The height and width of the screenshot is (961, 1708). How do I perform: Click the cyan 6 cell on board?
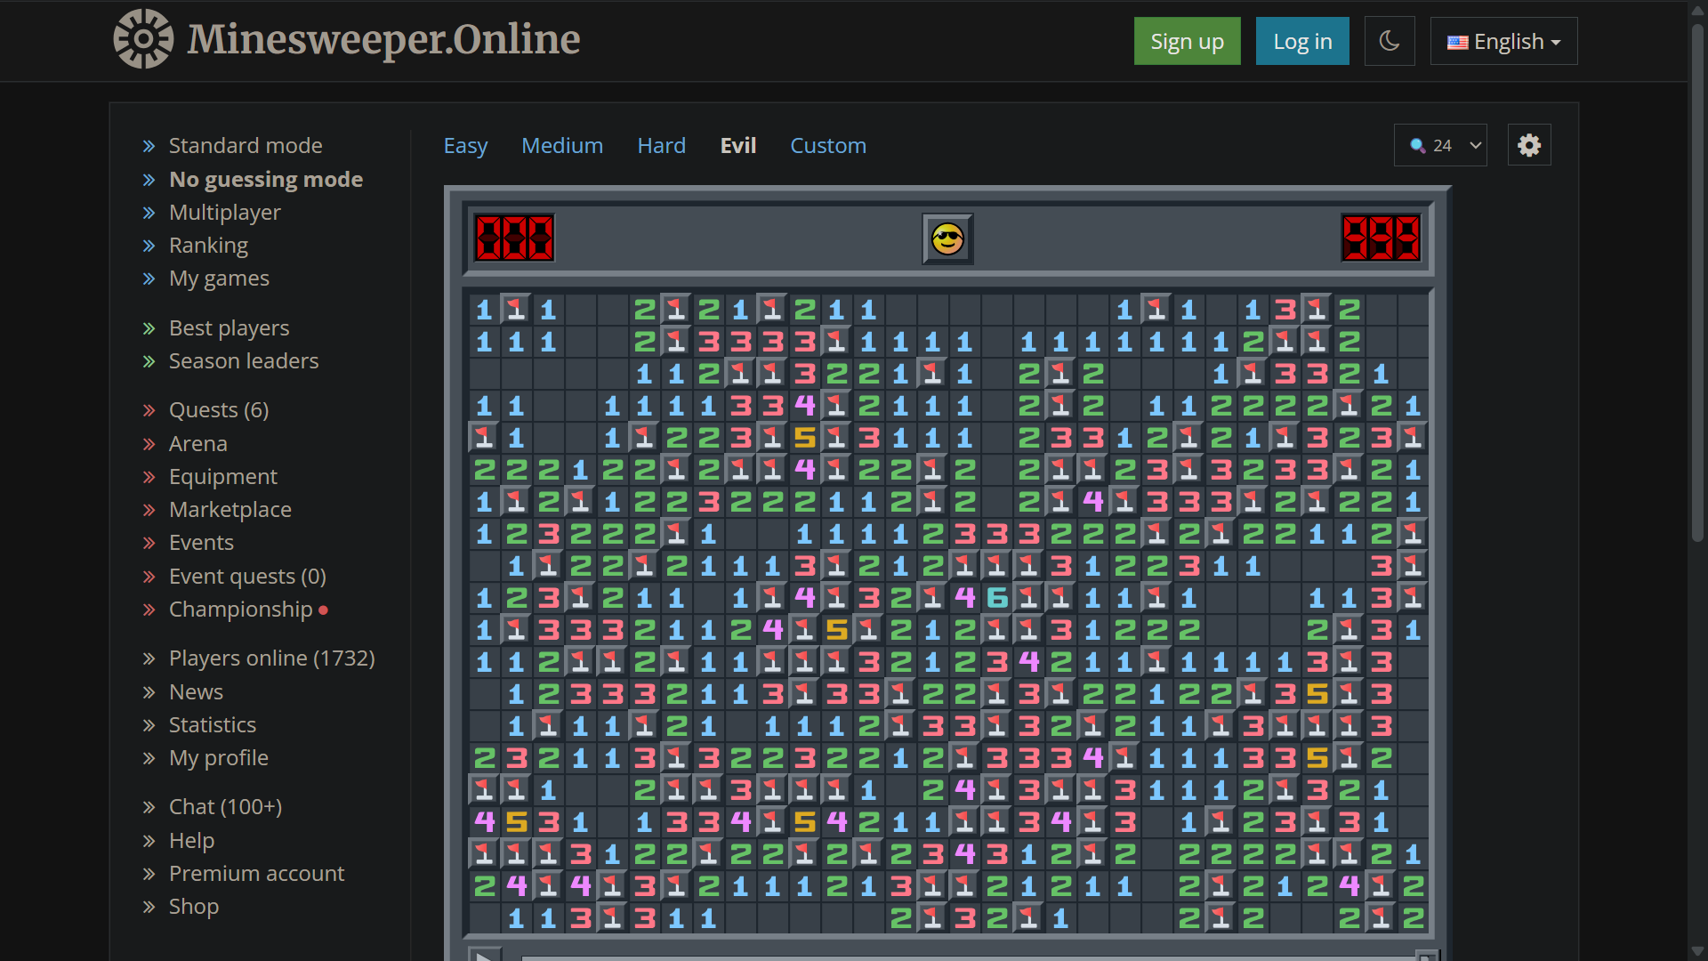(997, 598)
